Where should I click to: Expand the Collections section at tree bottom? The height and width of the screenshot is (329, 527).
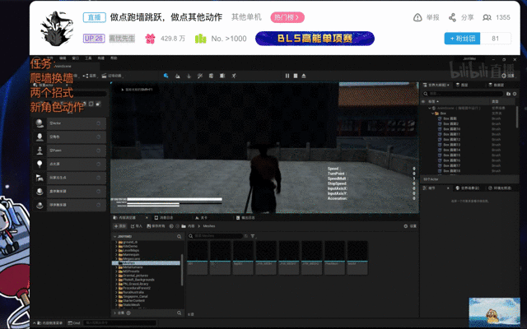[114, 313]
